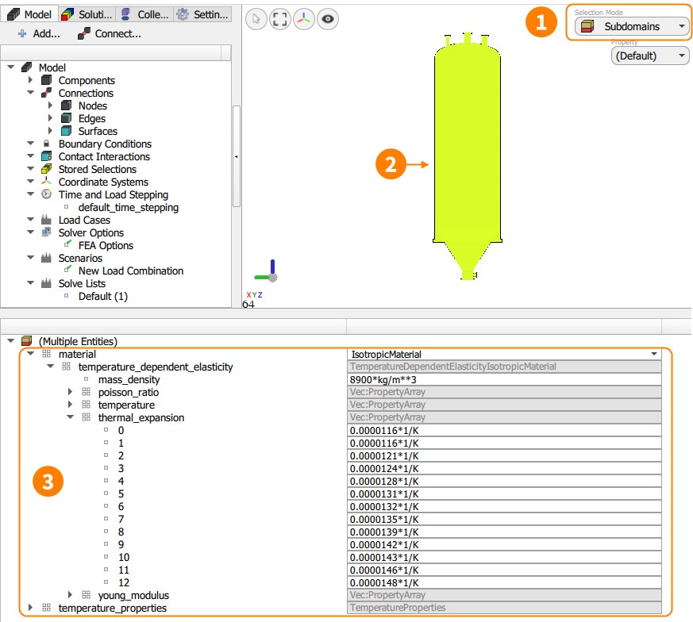Open the Solution tab
Image resolution: width=693 pixels, height=622 pixels.
coord(87,14)
